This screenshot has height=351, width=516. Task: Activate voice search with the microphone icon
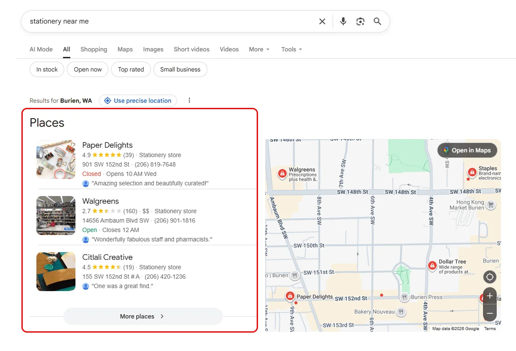(x=343, y=21)
